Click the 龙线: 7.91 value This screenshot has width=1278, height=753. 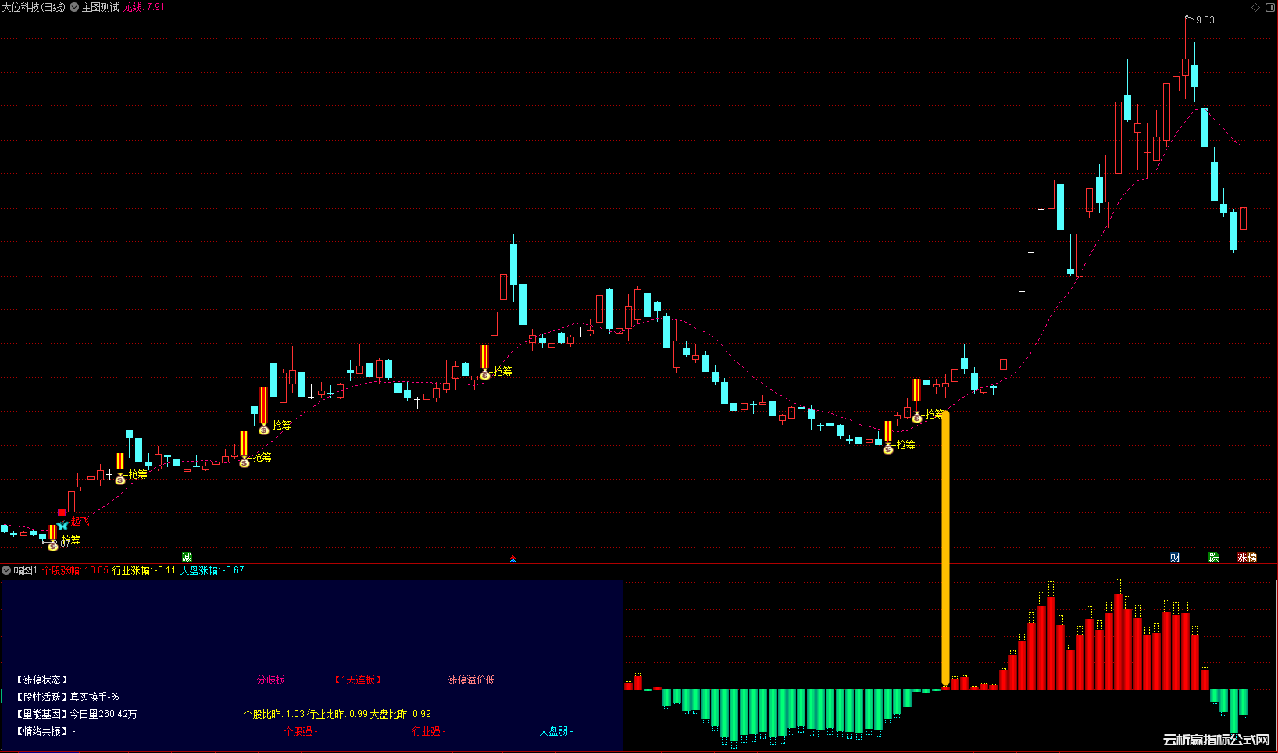[144, 7]
